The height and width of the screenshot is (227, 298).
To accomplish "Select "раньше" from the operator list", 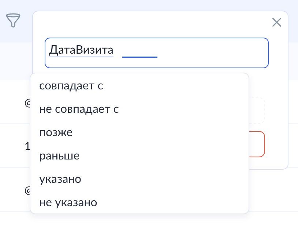I will point(59,156).
